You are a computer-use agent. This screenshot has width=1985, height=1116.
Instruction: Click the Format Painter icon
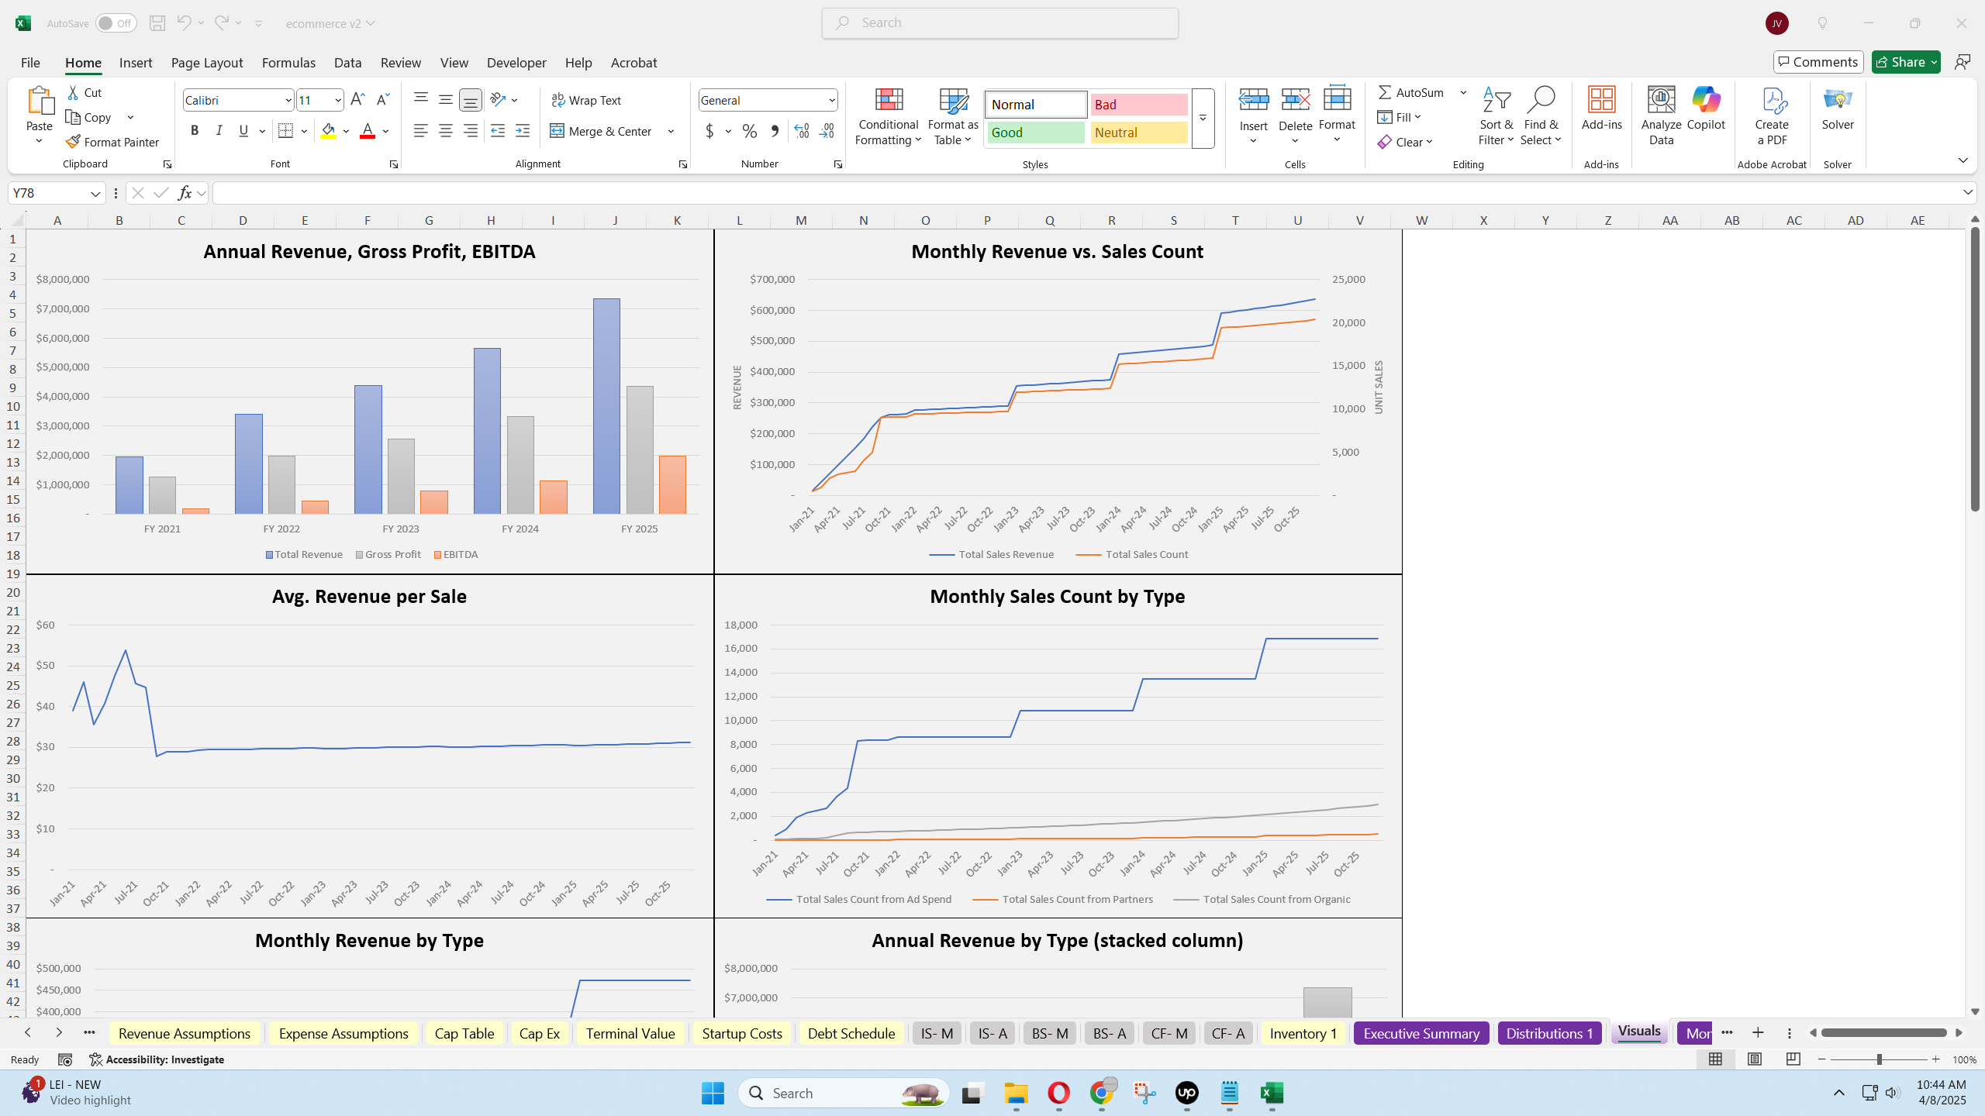coord(74,142)
